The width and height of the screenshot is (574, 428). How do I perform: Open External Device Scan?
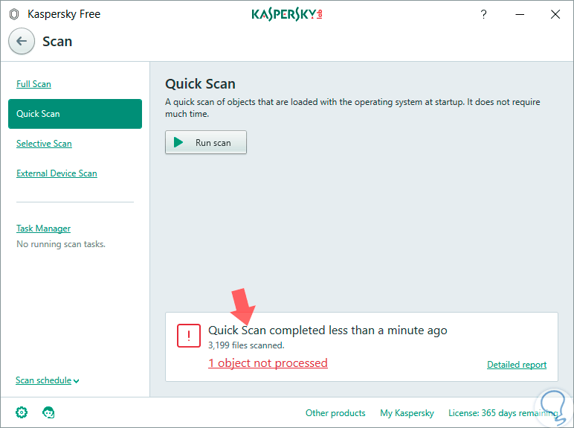click(57, 173)
